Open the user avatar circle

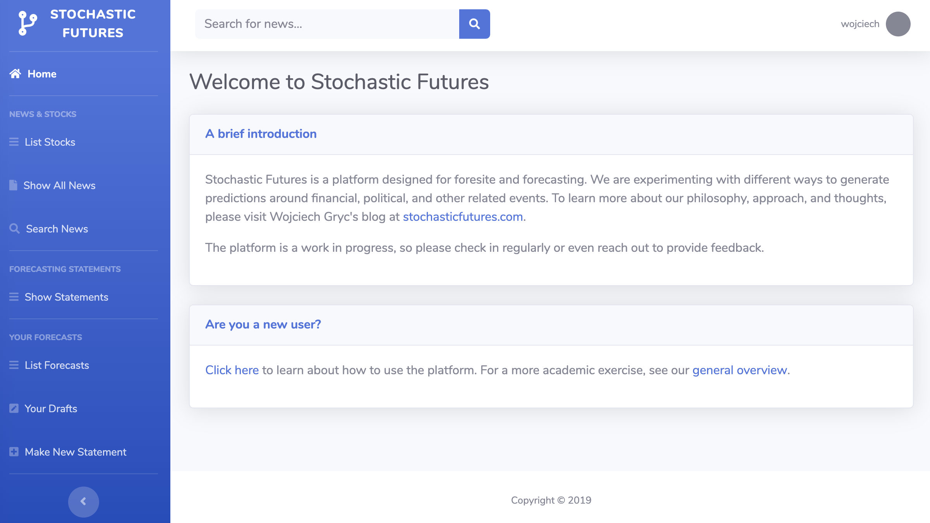898,24
